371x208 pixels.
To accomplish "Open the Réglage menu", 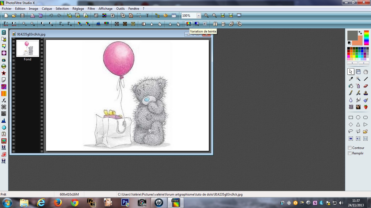I will [x=78, y=9].
